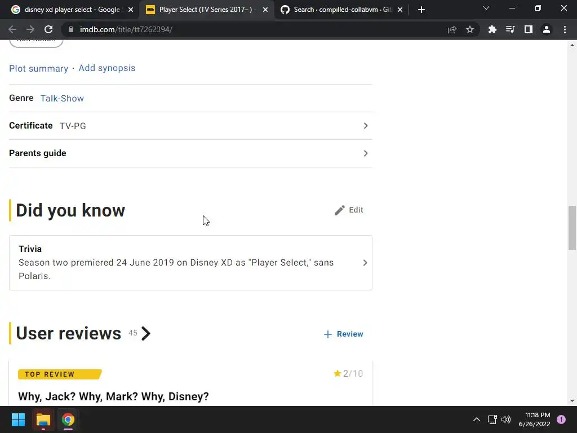Close the Google search tab

[x=131, y=10]
